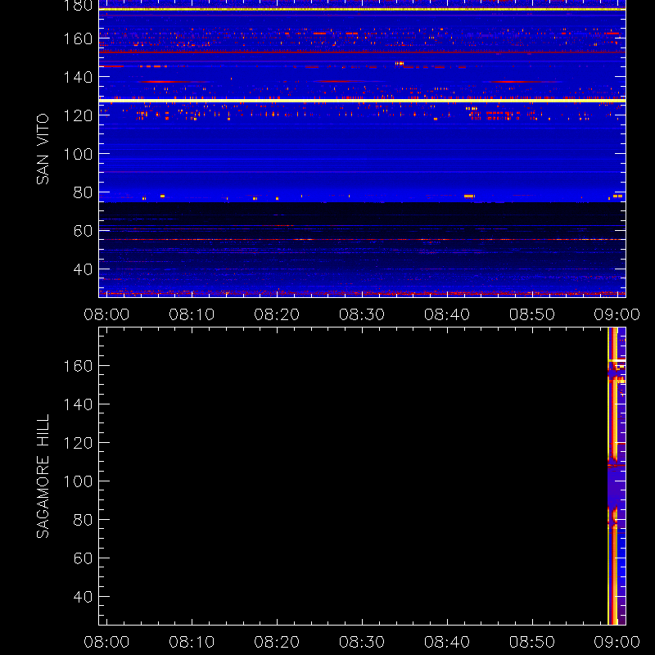
Task: Click 08:40 time label under SAGAMORE HILL plot
Action: pyautogui.click(x=447, y=642)
